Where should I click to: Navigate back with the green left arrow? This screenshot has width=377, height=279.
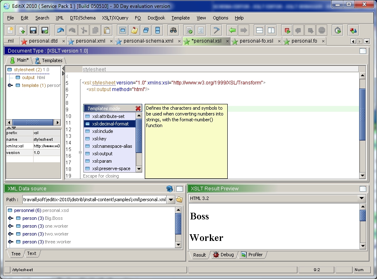232,30
